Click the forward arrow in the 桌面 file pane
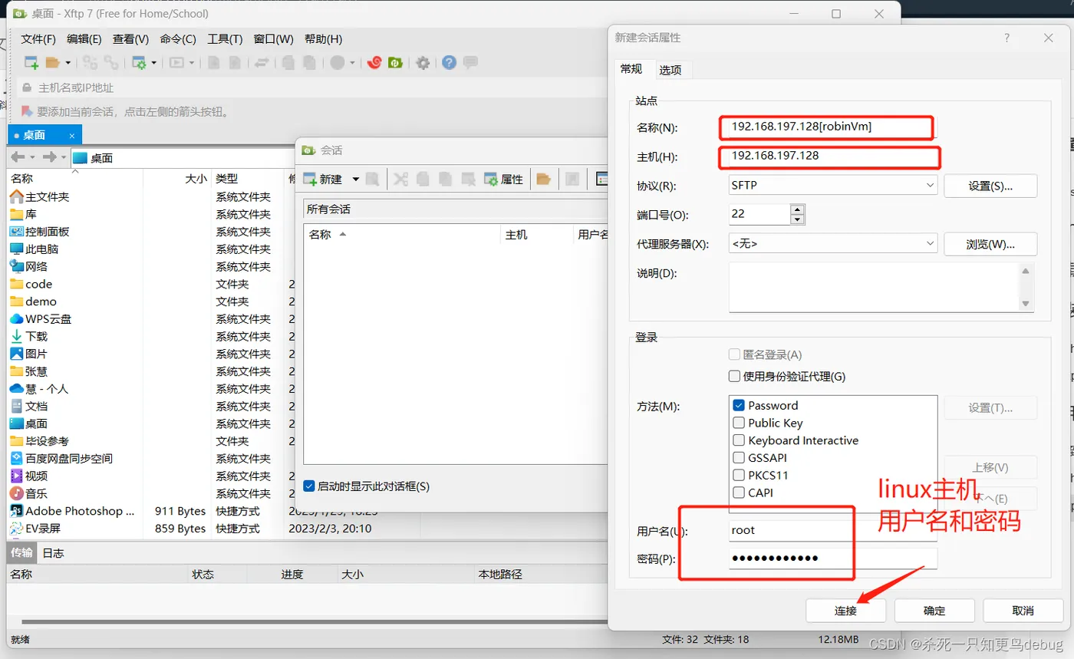This screenshot has height=659, width=1074. (49, 157)
